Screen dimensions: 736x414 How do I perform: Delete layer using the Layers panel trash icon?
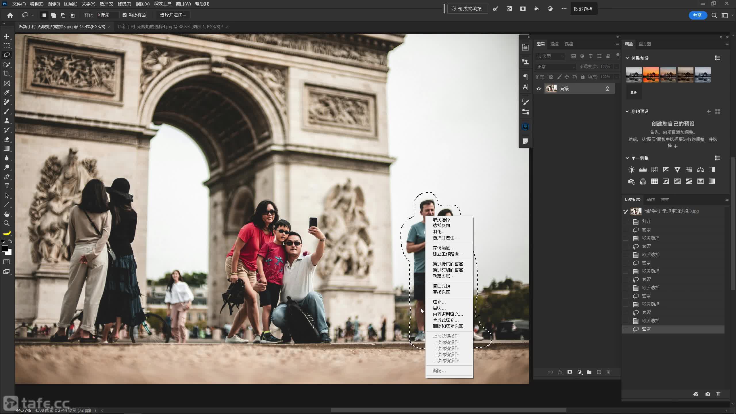pos(608,372)
